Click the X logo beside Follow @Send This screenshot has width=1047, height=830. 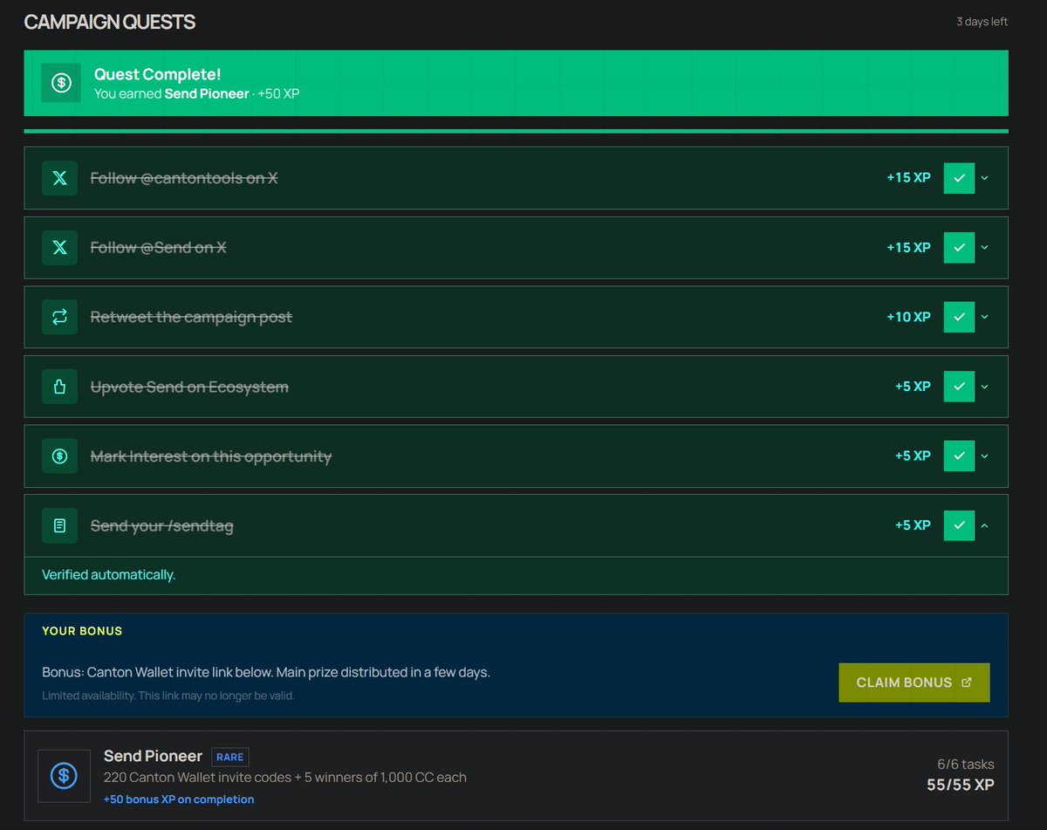tap(59, 248)
